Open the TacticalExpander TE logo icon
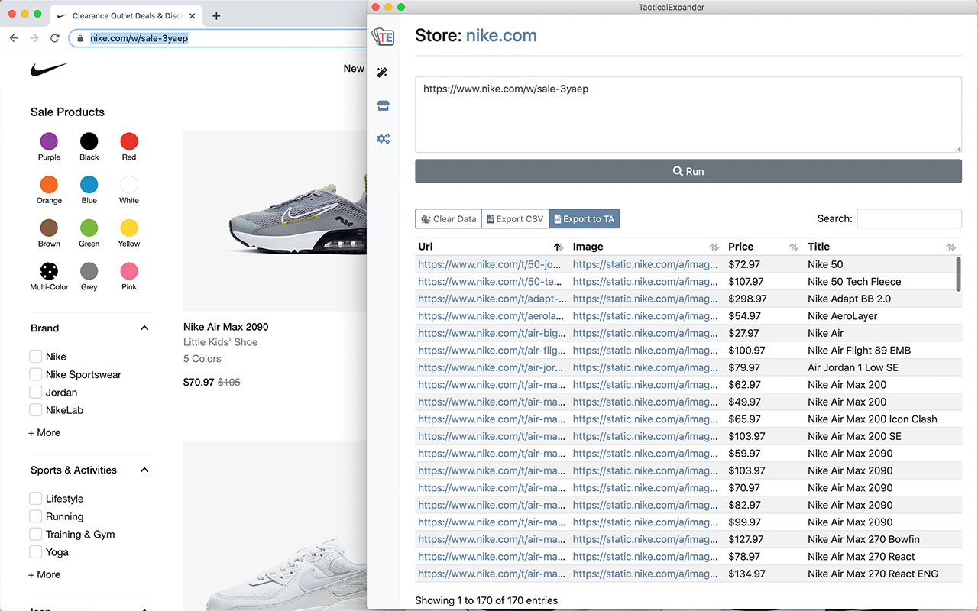978x611 pixels. [383, 37]
